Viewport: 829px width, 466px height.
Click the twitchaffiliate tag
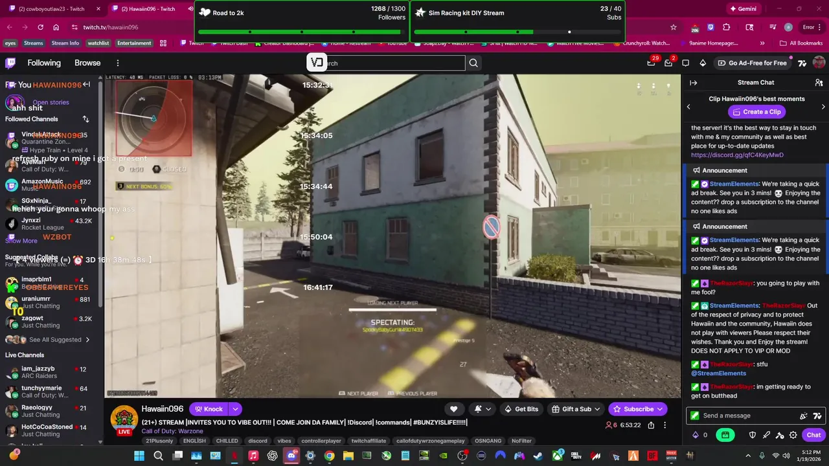(x=369, y=441)
